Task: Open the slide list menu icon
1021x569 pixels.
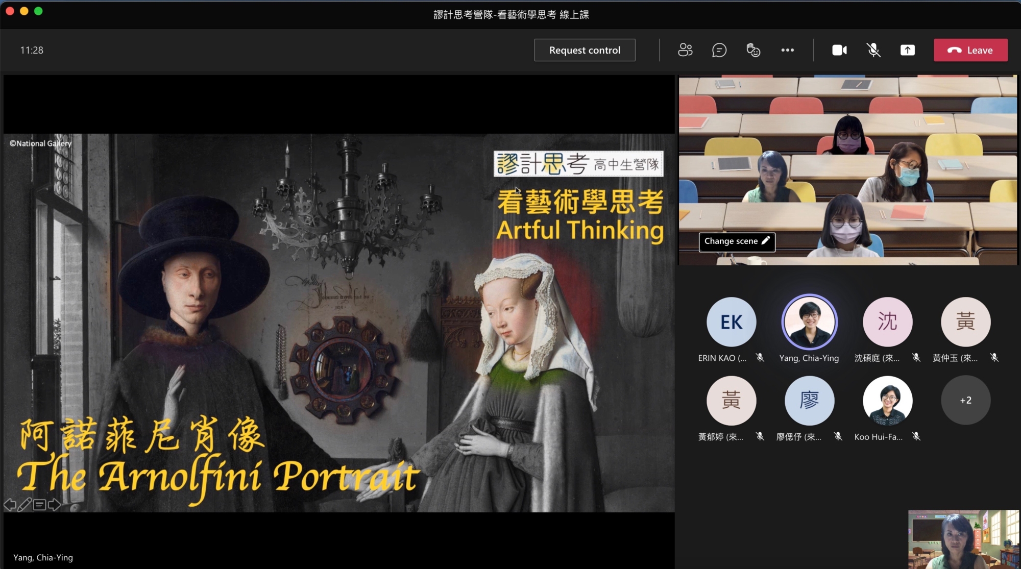Action: [39, 505]
